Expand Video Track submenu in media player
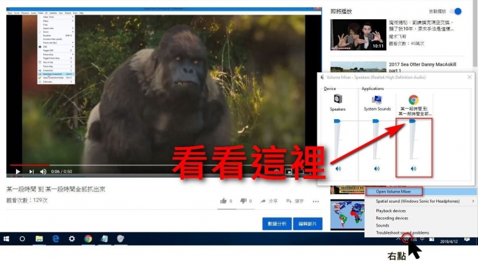Viewport: 478px width, 261px height. [56, 17]
